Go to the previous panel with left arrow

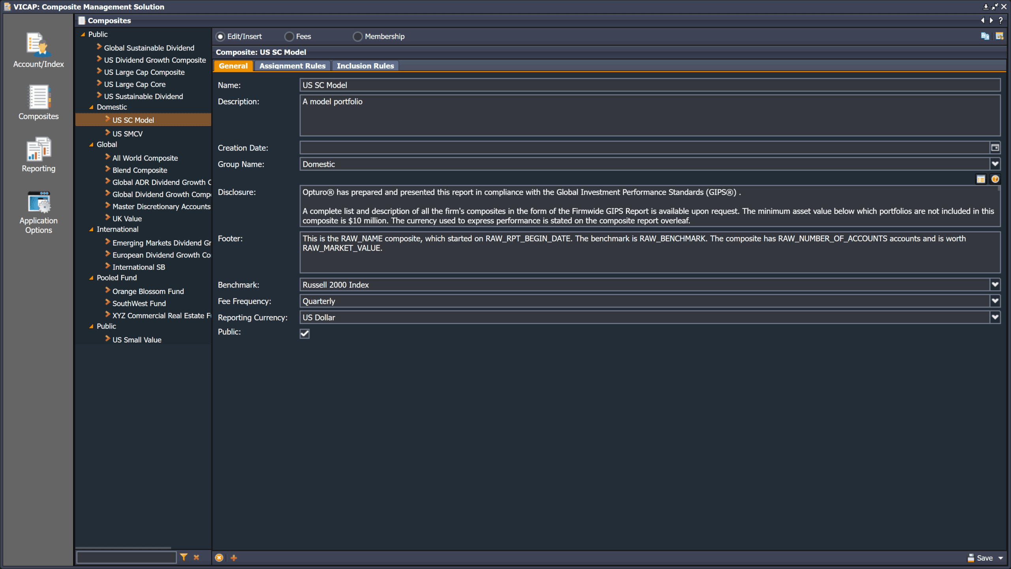(x=983, y=21)
